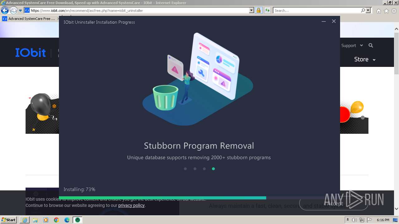
Task: Click the Internet Explorer back arrow
Action: pos(5,11)
